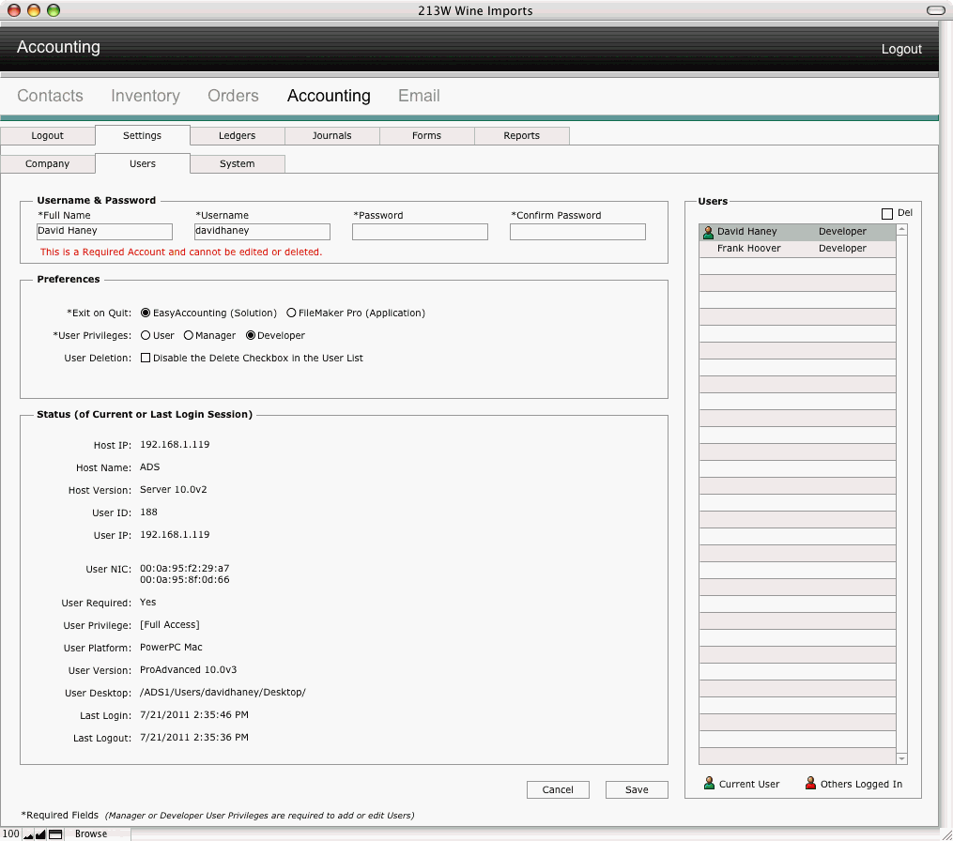Screen dimensions: 953x841
Task: Click the Others Logged In red icon
Action: [810, 783]
